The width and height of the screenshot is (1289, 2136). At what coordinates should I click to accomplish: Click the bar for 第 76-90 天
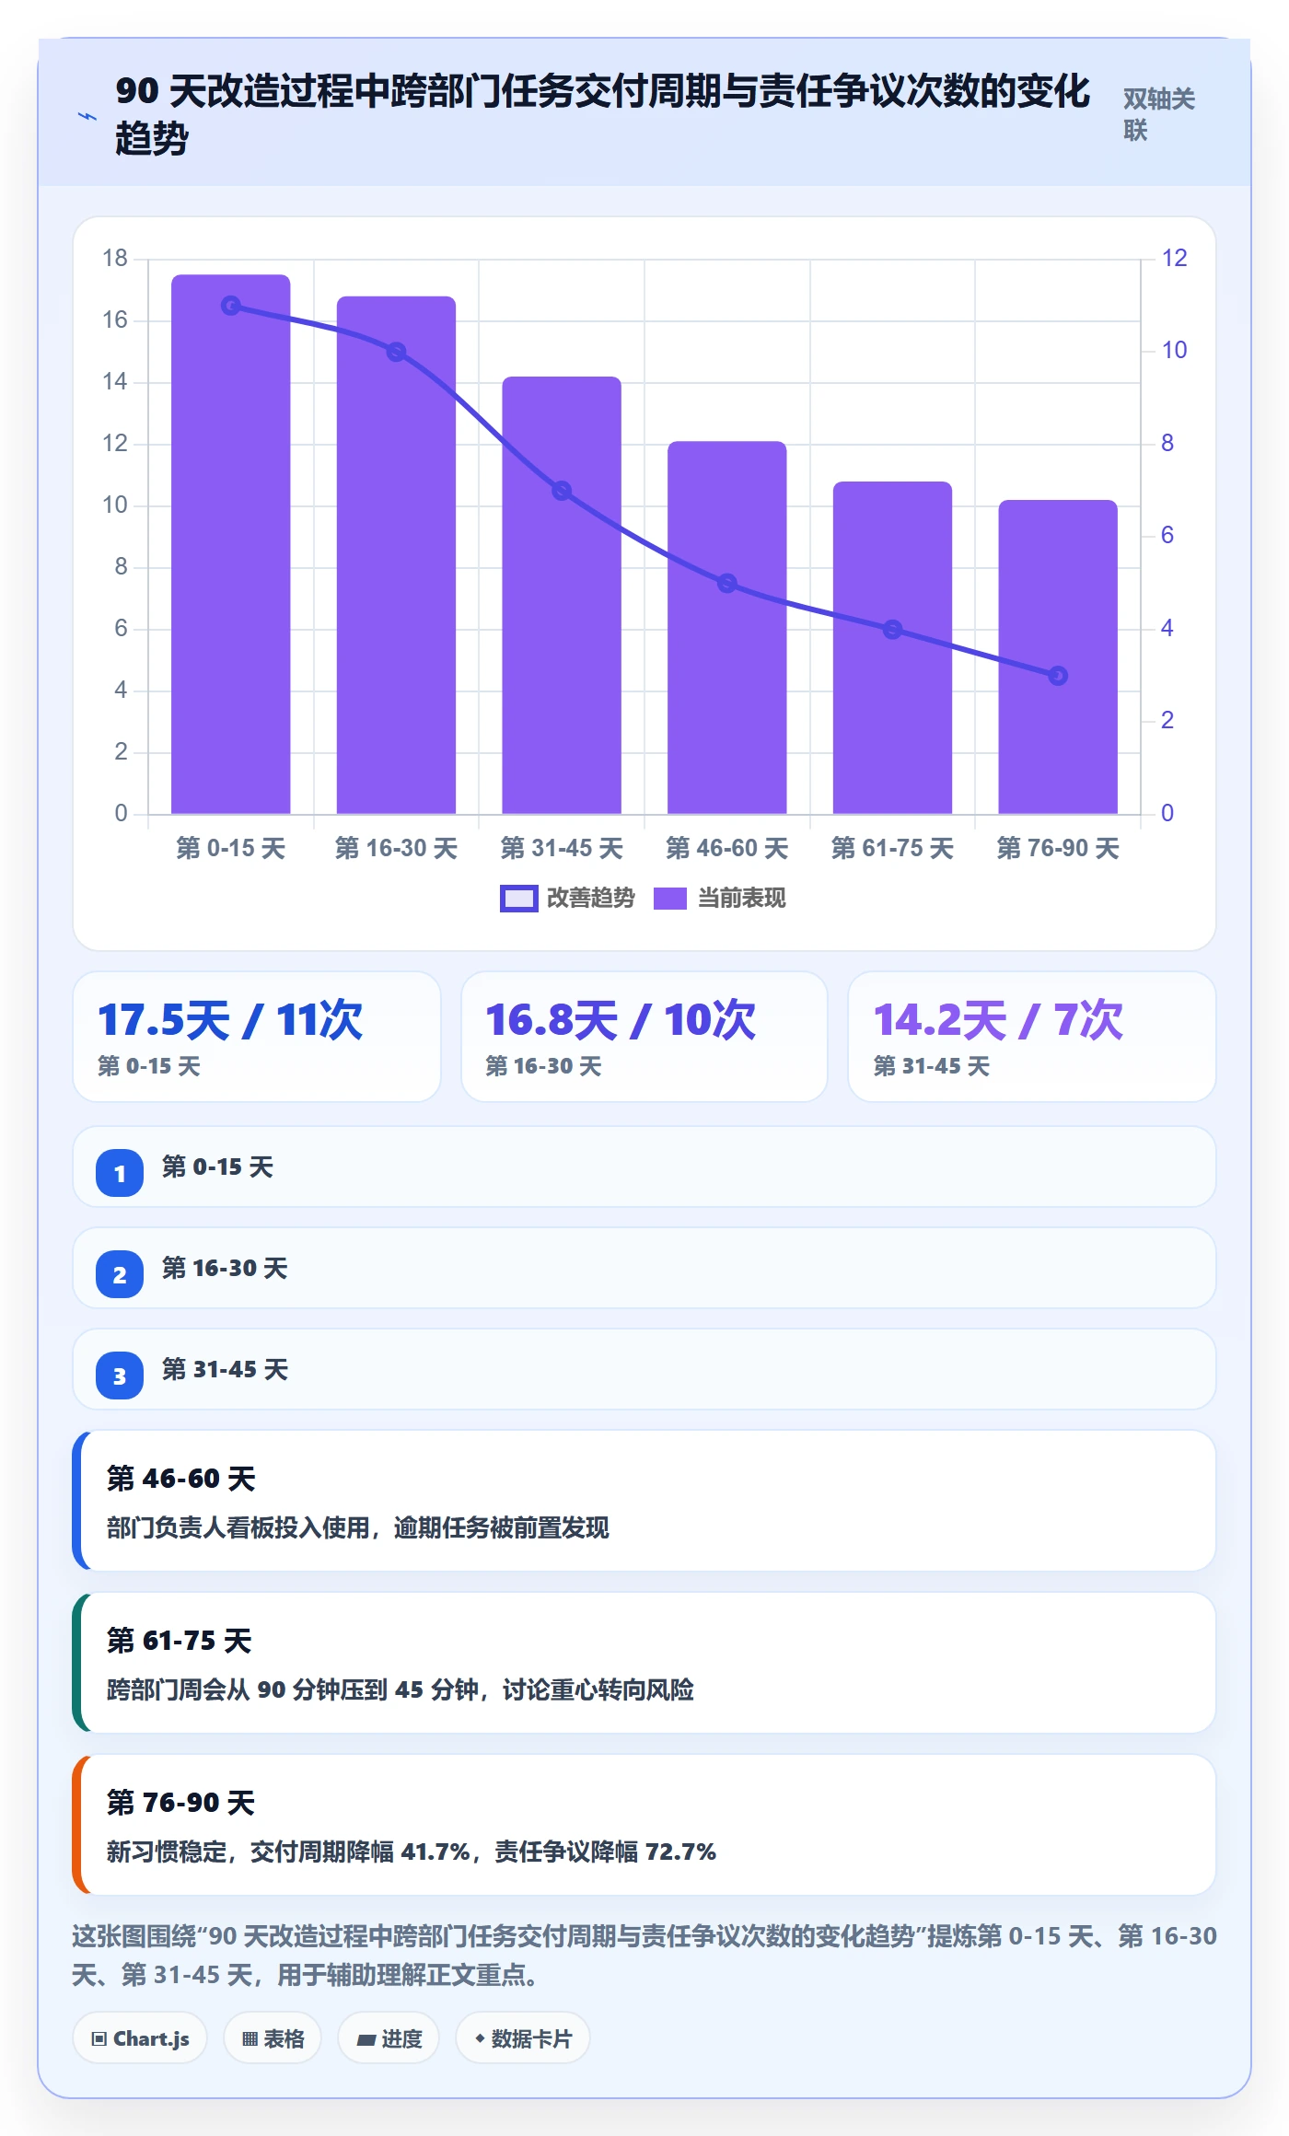click(1058, 656)
